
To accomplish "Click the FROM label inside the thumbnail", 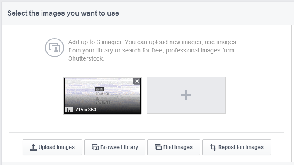I will click(100, 89).
